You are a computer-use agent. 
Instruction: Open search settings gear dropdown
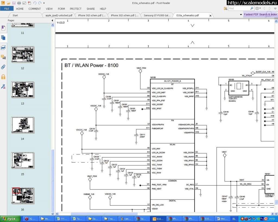tap(258, 9)
